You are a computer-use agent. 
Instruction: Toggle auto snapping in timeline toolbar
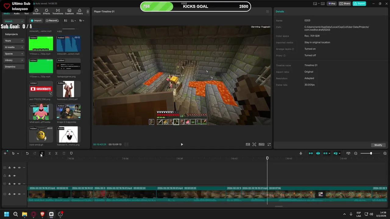(x=318, y=153)
